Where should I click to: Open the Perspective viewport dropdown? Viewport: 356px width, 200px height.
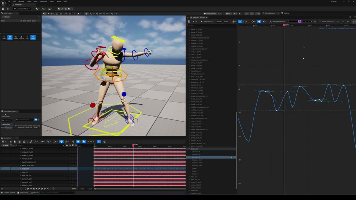(x=210, y=14)
